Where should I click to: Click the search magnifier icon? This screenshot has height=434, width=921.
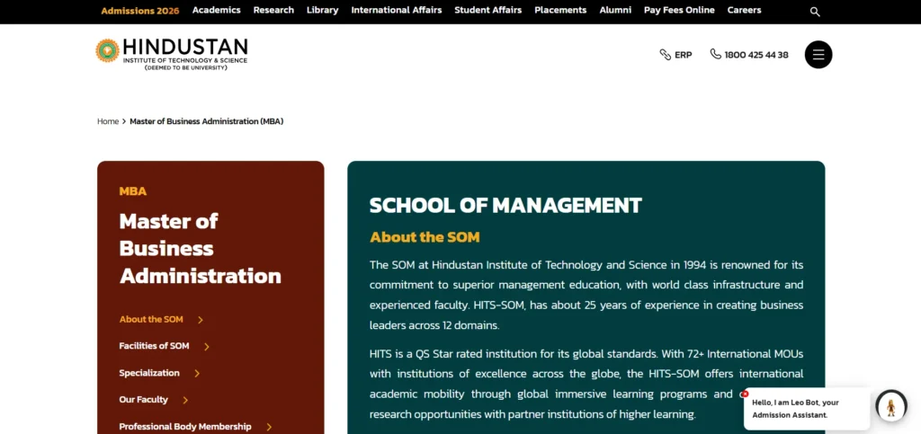[x=815, y=11]
